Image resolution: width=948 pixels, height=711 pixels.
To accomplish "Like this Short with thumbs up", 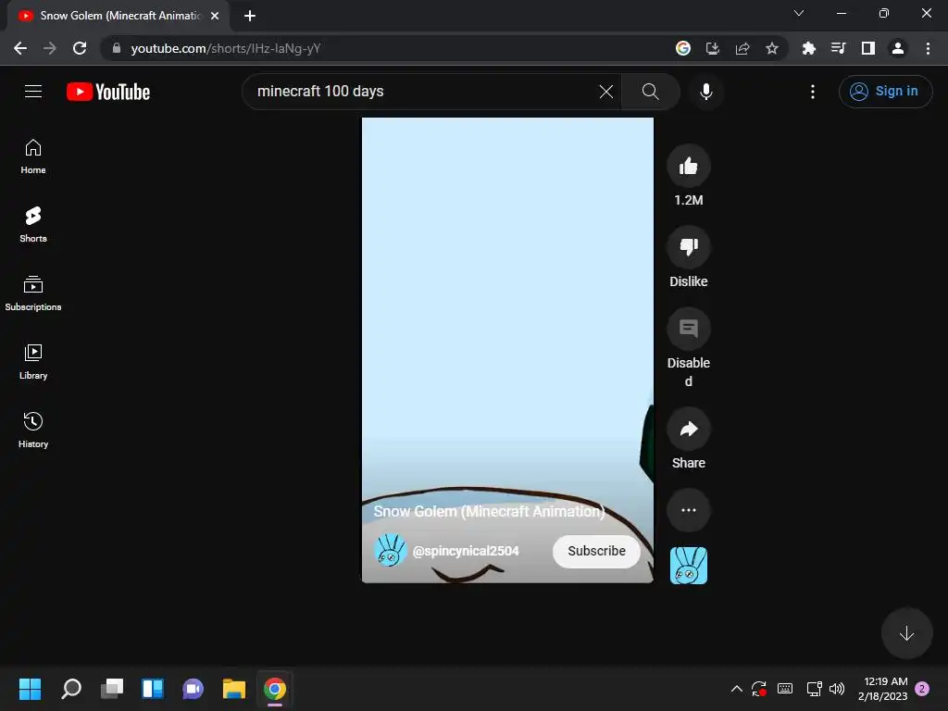I will point(688,166).
